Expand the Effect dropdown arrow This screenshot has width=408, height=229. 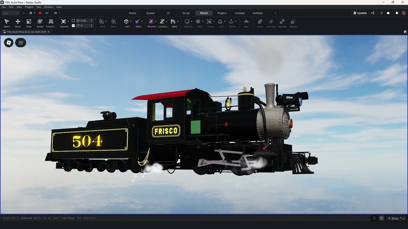point(142,22)
